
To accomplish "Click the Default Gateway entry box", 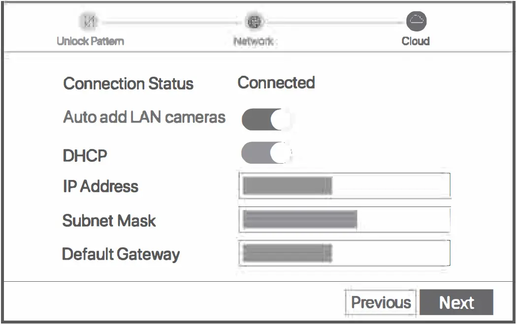I will click(x=345, y=253).
